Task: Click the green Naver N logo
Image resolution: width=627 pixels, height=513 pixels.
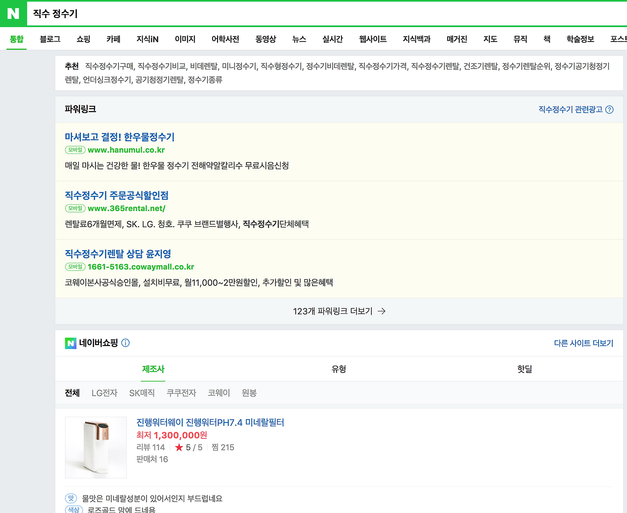Action: pyautogui.click(x=13, y=14)
